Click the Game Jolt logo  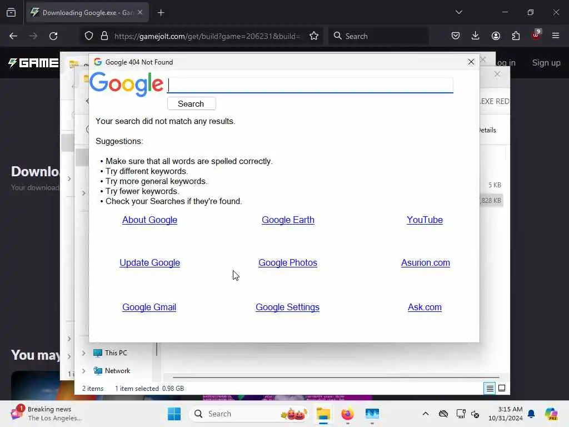[33, 63]
